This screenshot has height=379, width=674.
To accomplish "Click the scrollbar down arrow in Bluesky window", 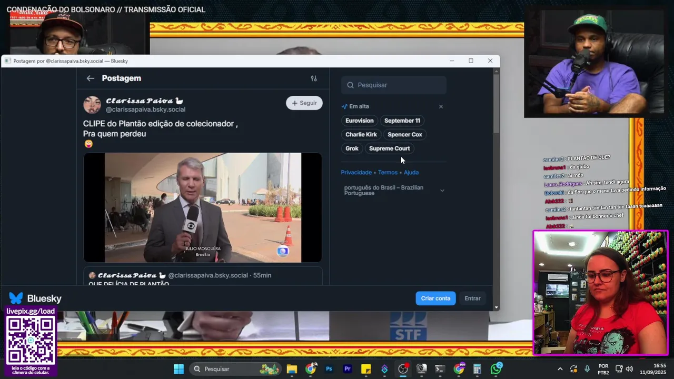I will pyautogui.click(x=496, y=307).
